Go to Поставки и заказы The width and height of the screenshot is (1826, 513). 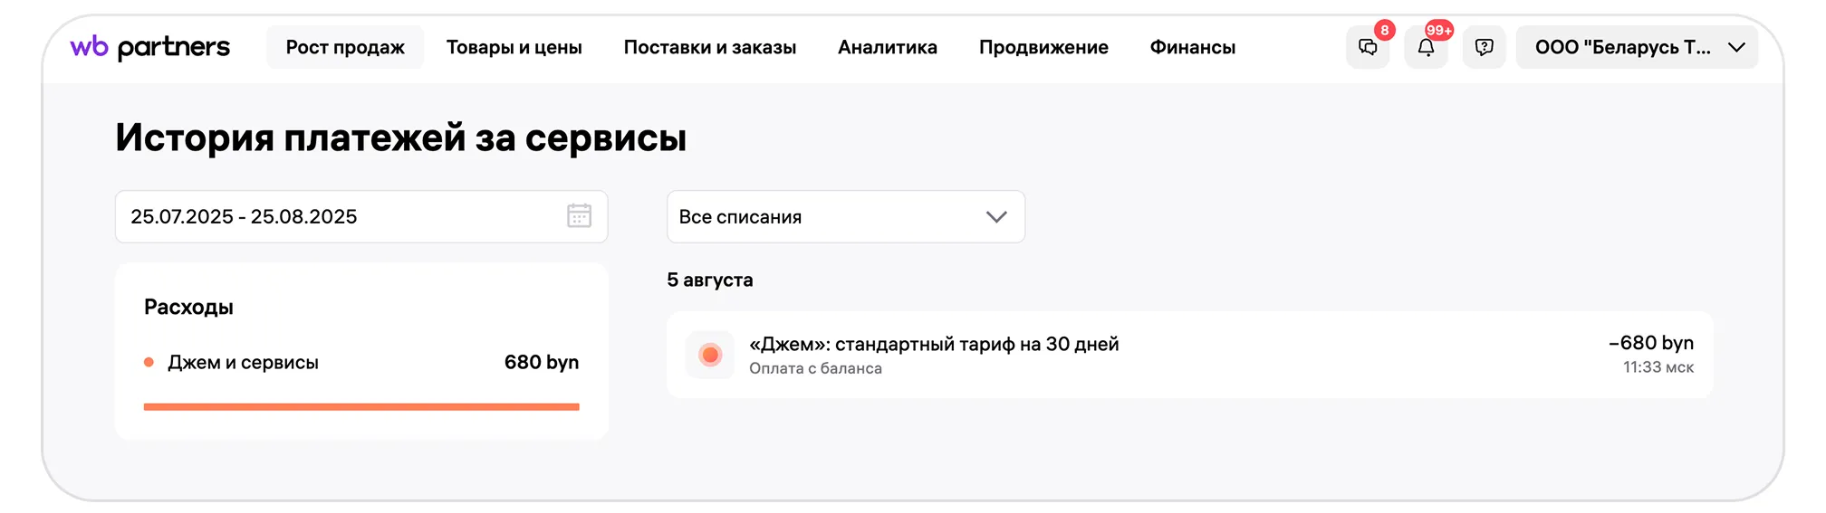709,47
